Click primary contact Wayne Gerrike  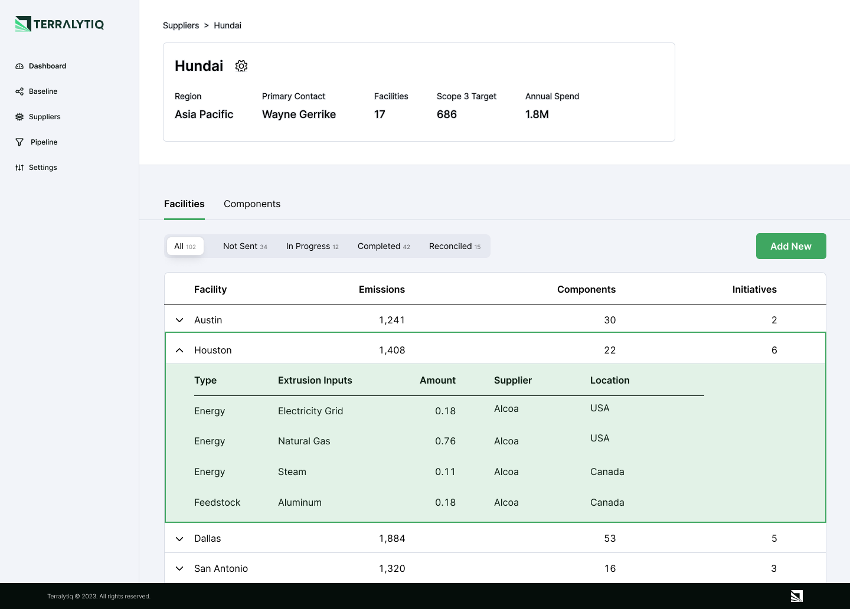(299, 114)
